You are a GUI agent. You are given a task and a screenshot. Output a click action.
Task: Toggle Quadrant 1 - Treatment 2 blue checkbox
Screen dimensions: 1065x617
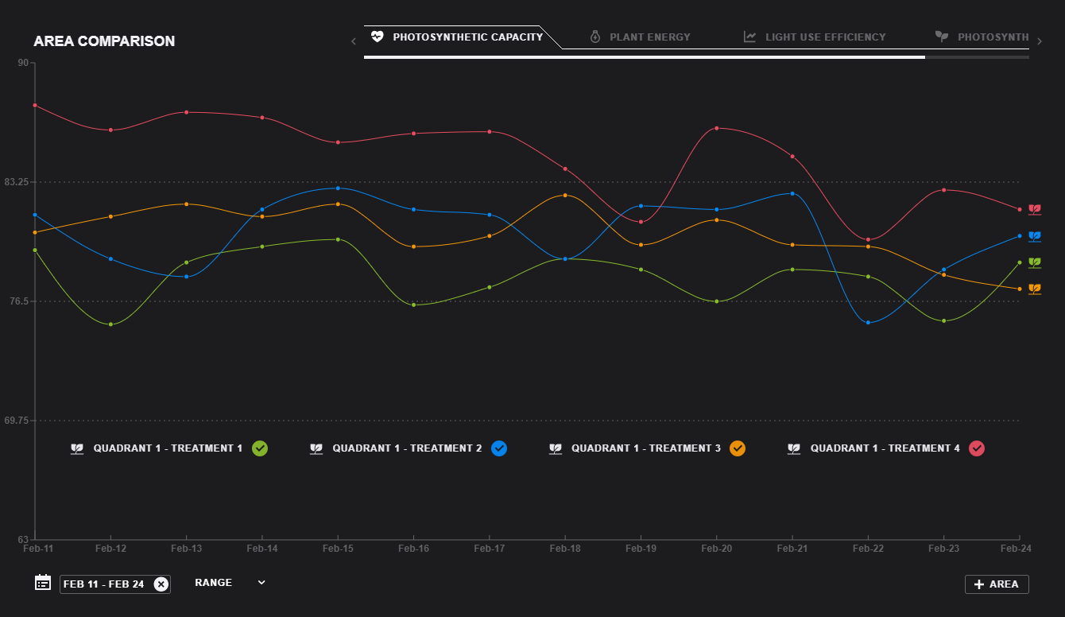point(499,448)
